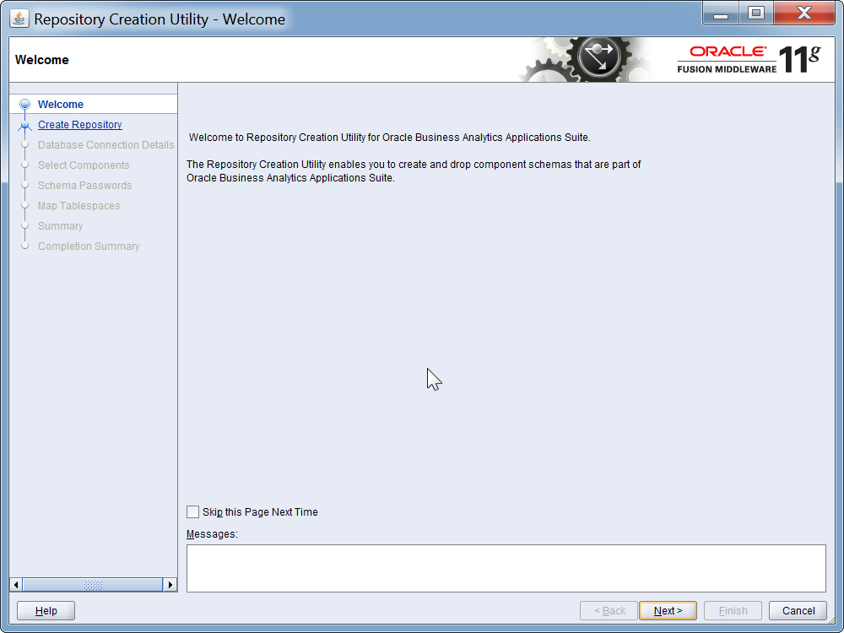The height and width of the screenshot is (633, 844).
Task: Click the bold 'Welcome' header title
Action: click(42, 60)
